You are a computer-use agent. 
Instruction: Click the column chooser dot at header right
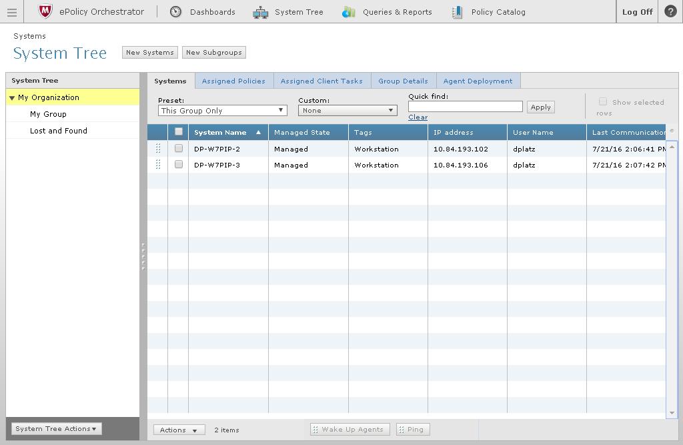(x=672, y=131)
